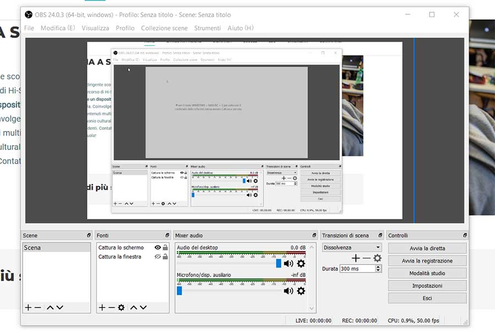495x332 pixels.
Task: Toggle visibility of Cattura lo schermo
Action: (x=157, y=248)
